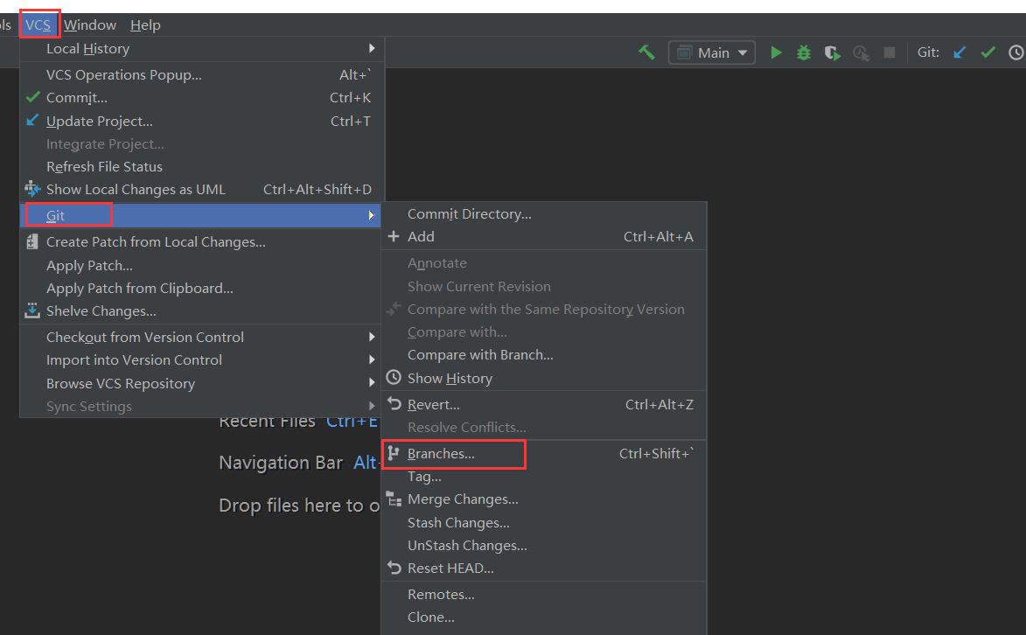Open Git history clock icon in toolbar
The height and width of the screenshot is (635, 1026).
[1016, 52]
